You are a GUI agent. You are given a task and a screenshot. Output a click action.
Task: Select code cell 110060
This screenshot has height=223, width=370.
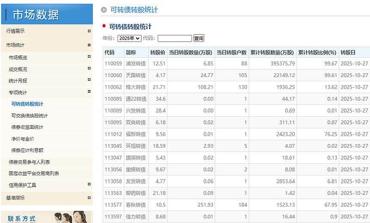point(113,75)
